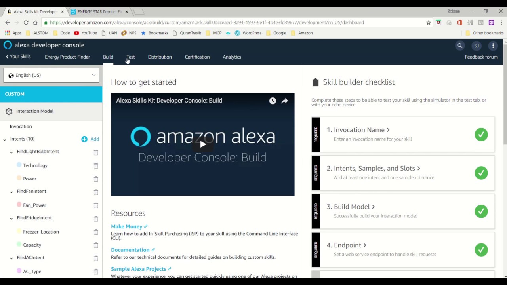This screenshot has height=285, width=507.
Task: Click the Chrome address bar URL
Action: (207, 23)
